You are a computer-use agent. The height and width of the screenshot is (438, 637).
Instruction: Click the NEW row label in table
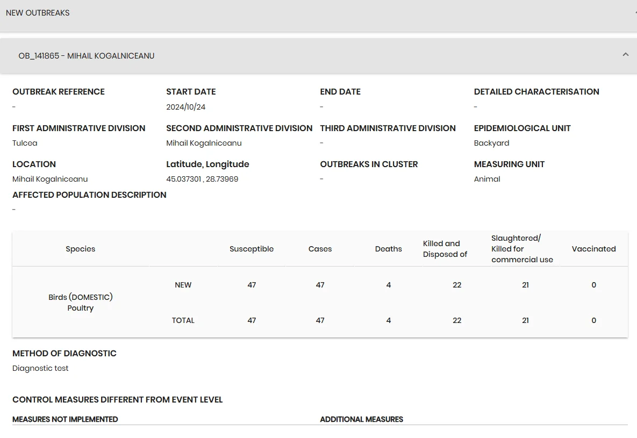[x=183, y=285]
